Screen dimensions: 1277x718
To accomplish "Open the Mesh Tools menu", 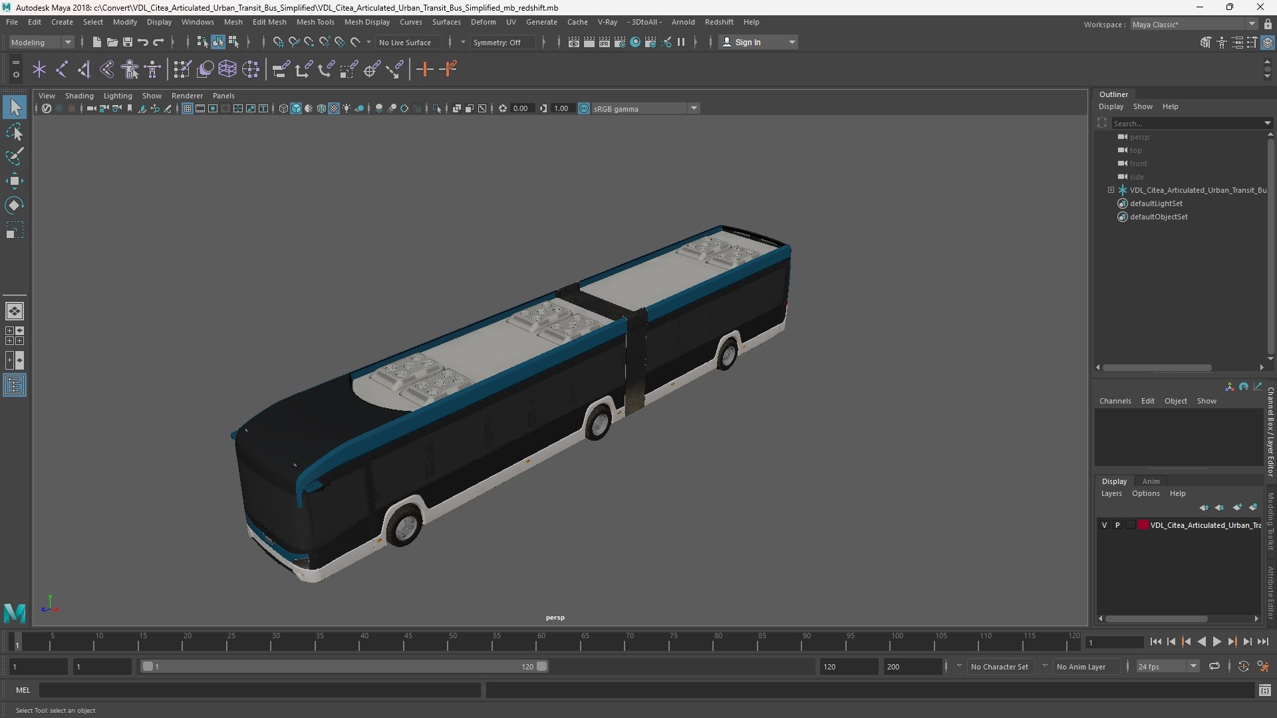I will (315, 22).
